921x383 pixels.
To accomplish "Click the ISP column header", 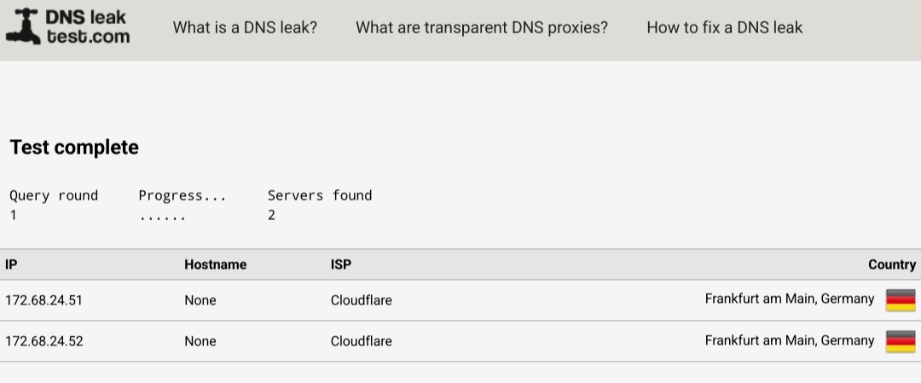I will [340, 264].
